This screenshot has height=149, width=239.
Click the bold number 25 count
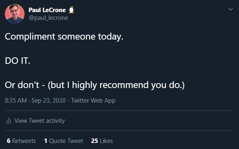[94, 141]
